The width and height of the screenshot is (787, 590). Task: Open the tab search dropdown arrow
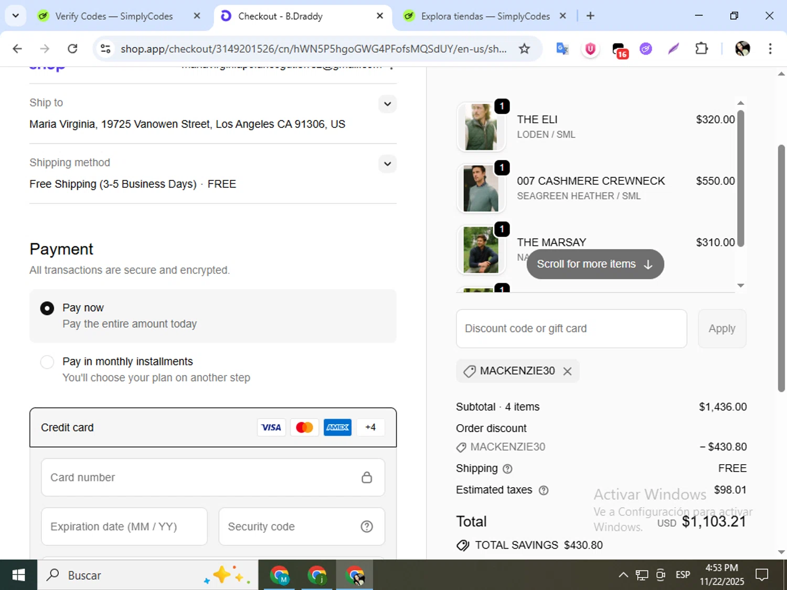[16, 16]
